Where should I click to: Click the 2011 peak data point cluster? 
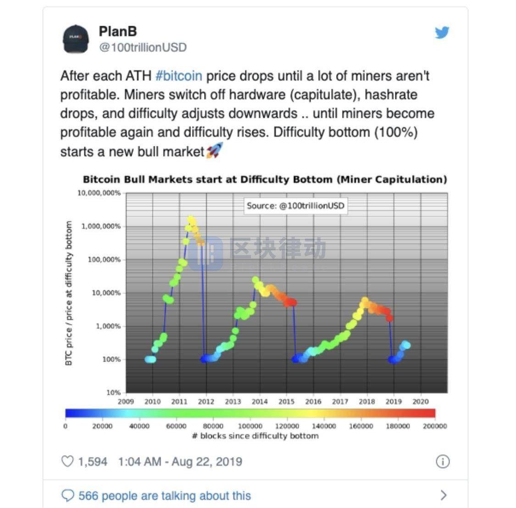(x=191, y=221)
